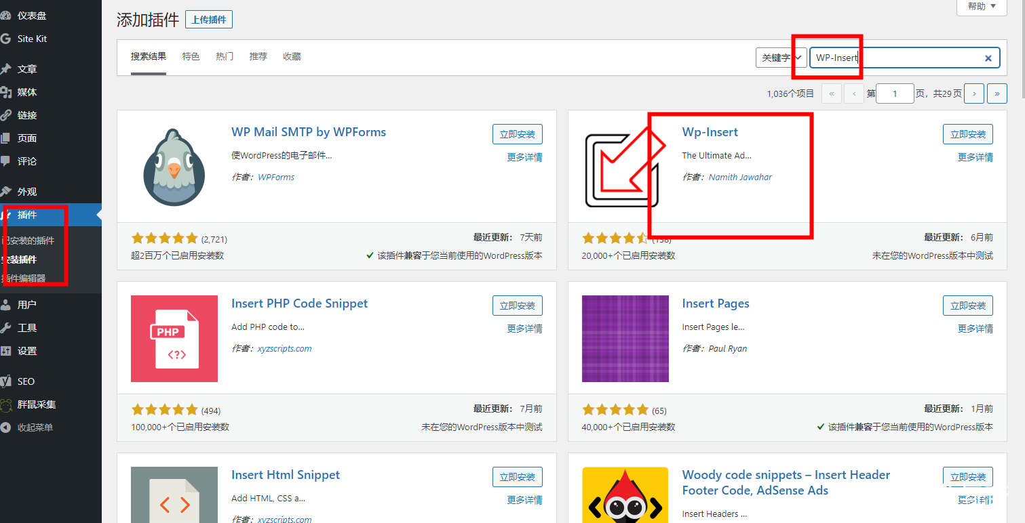Viewport: 1025px width, 523px height.
Task: Switch to the 推荐 tab
Action: [258, 57]
